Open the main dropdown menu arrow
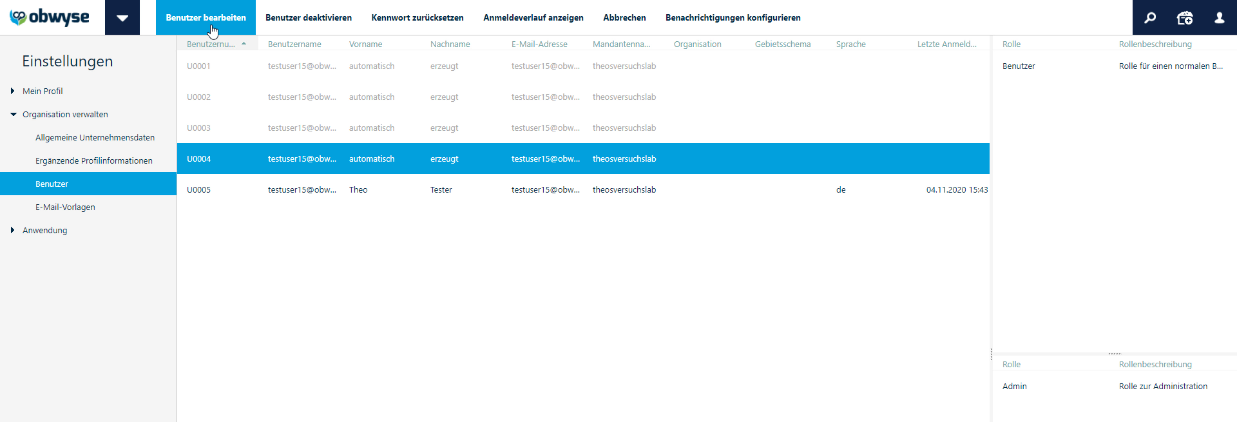This screenshot has height=422, width=1237. click(x=122, y=17)
